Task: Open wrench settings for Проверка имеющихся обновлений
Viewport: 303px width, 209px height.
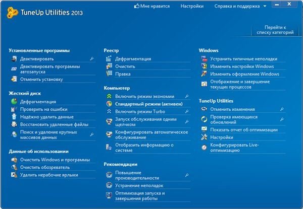Action: 282,119
